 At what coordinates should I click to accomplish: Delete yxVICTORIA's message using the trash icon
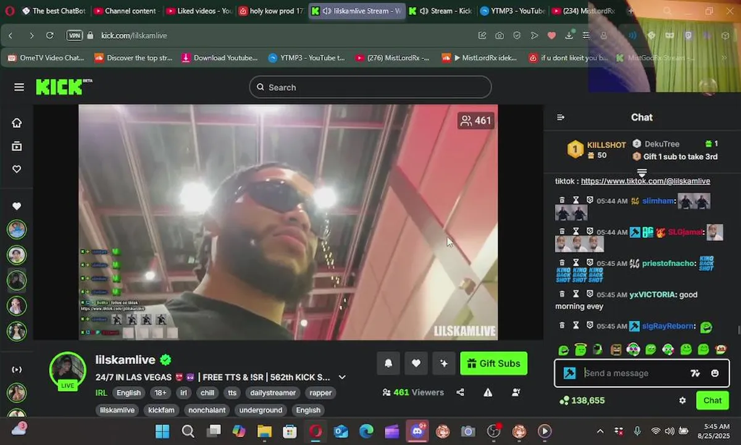click(562, 295)
